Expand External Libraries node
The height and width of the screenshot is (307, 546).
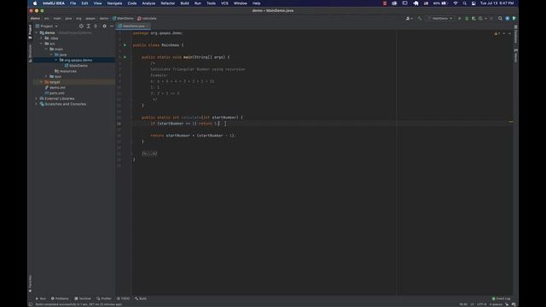click(x=37, y=99)
